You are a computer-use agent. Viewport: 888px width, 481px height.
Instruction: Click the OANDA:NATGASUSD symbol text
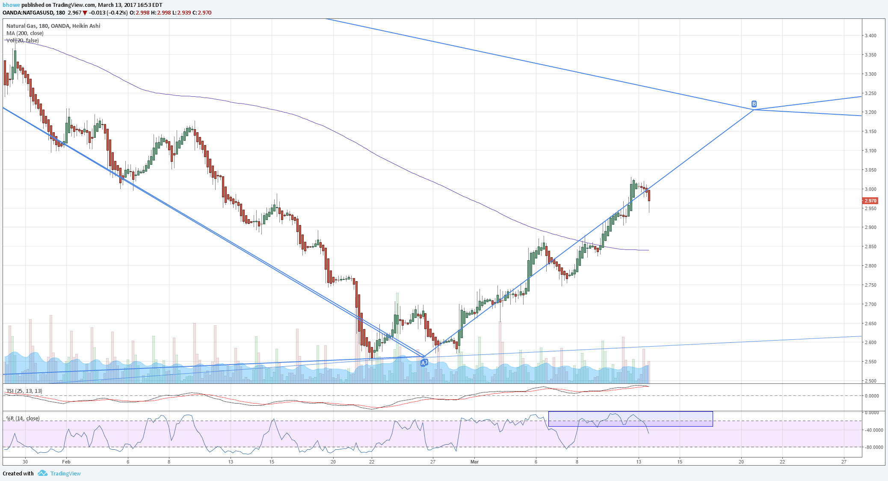coord(28,13)
